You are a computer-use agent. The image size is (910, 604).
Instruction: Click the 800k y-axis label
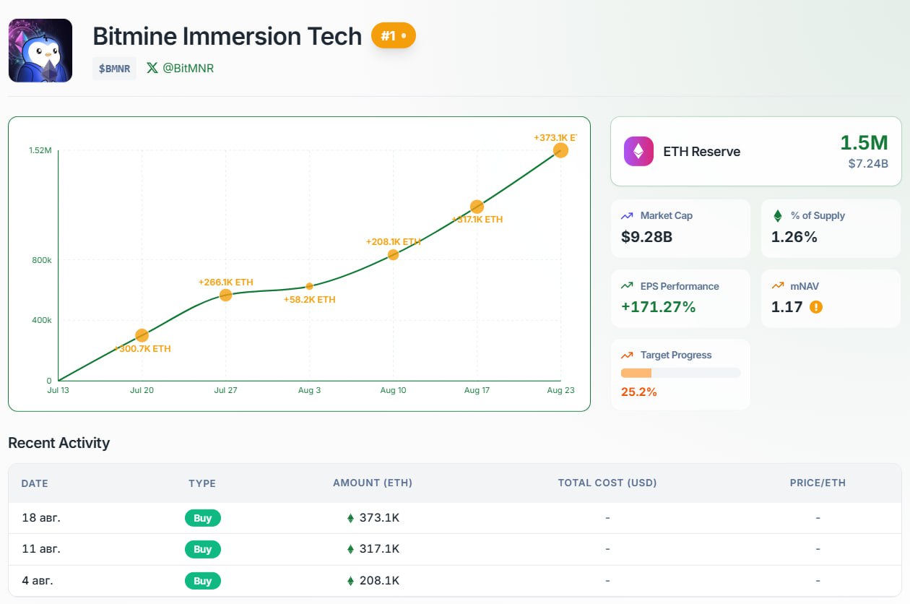(x=42, y=260)
